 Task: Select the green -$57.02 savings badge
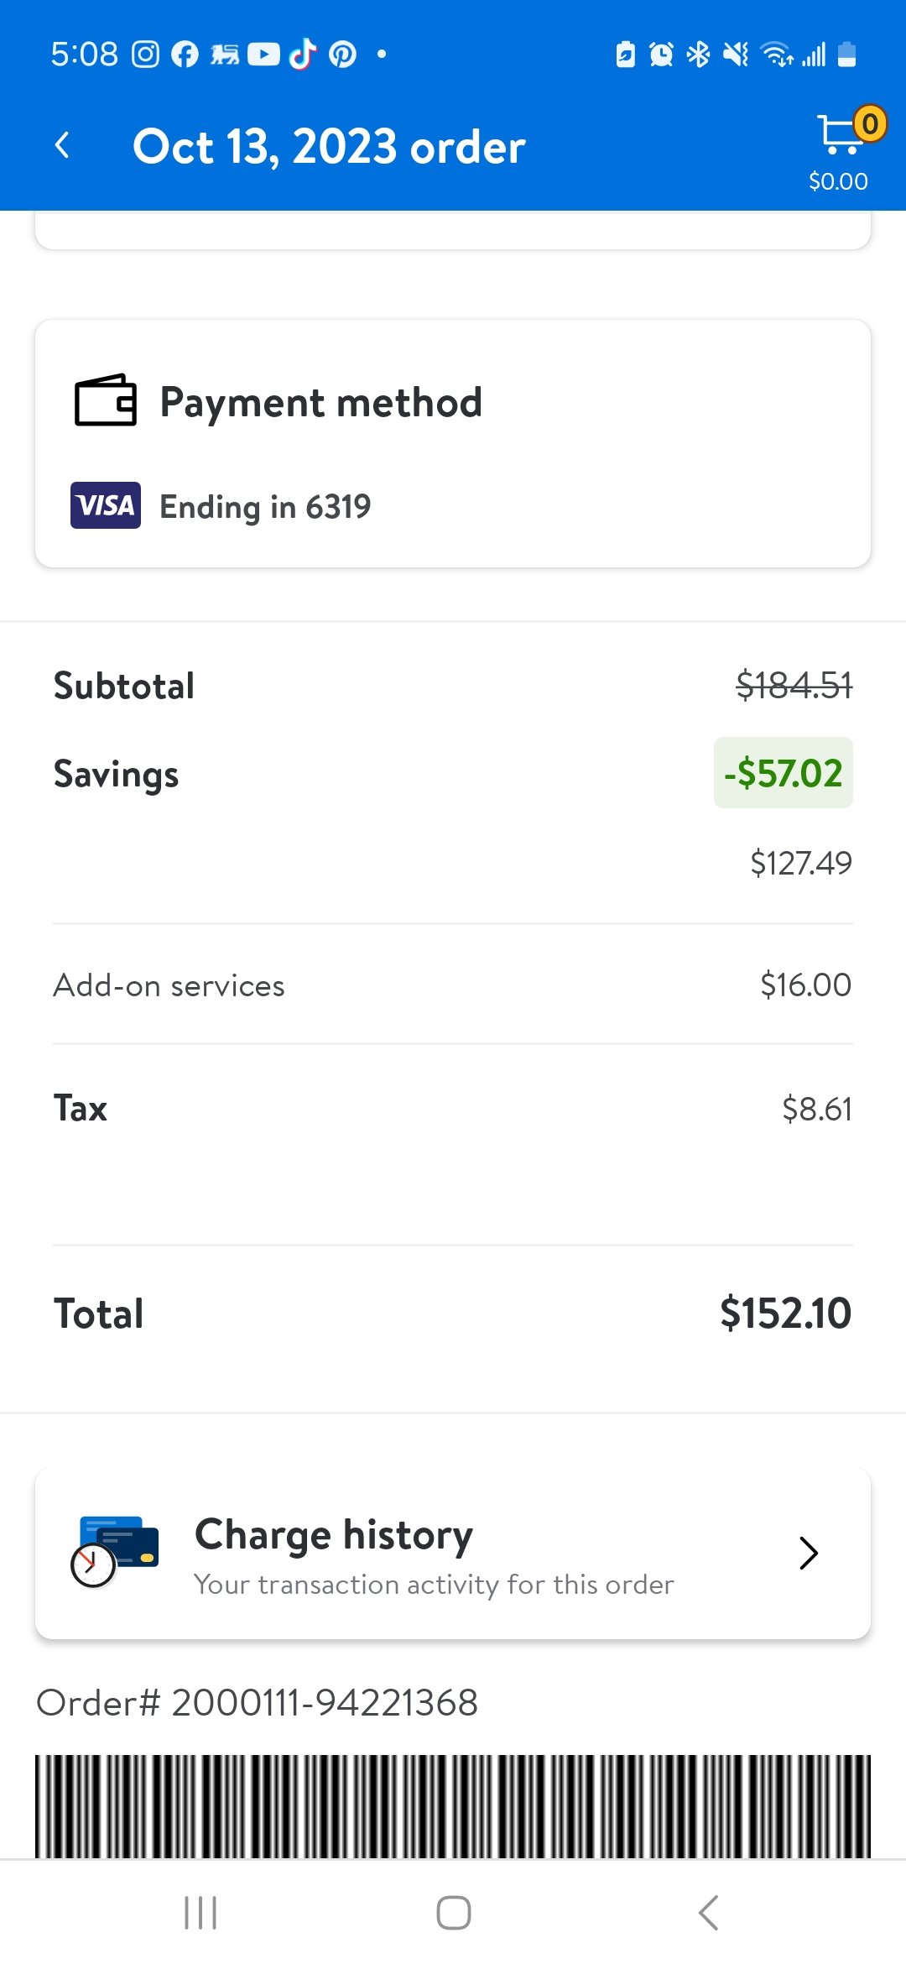coord(784,773)
